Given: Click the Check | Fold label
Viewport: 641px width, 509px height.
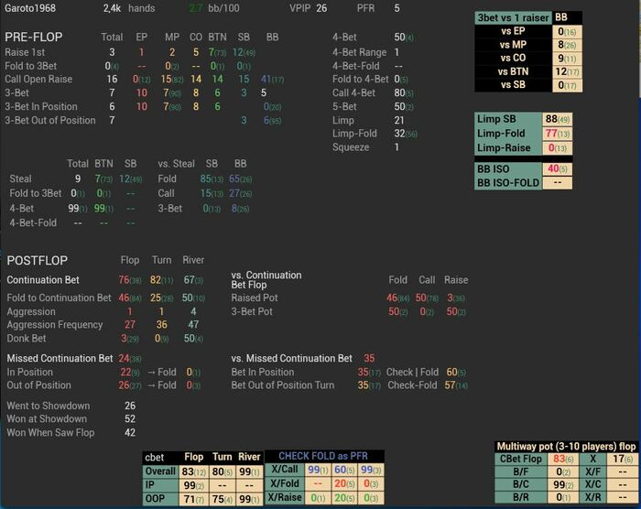Looking at the screenshot, I should click(412, 373).
